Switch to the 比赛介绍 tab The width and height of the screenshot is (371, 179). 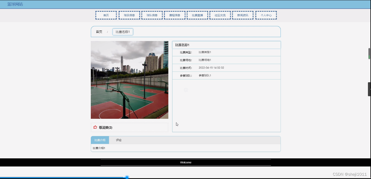click(x=100, y=140)
